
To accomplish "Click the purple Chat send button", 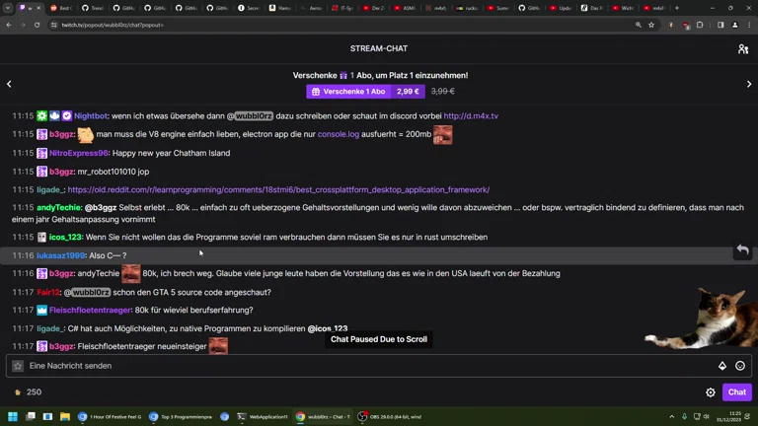I will point(736,392).
